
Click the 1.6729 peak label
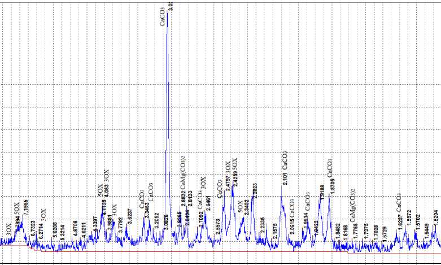[x=385, y=234]
